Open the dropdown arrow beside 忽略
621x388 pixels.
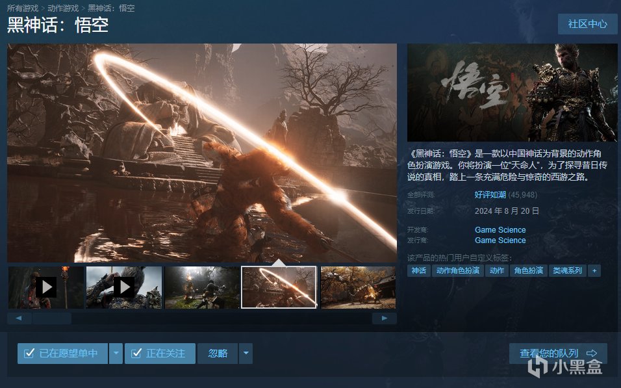246,353
